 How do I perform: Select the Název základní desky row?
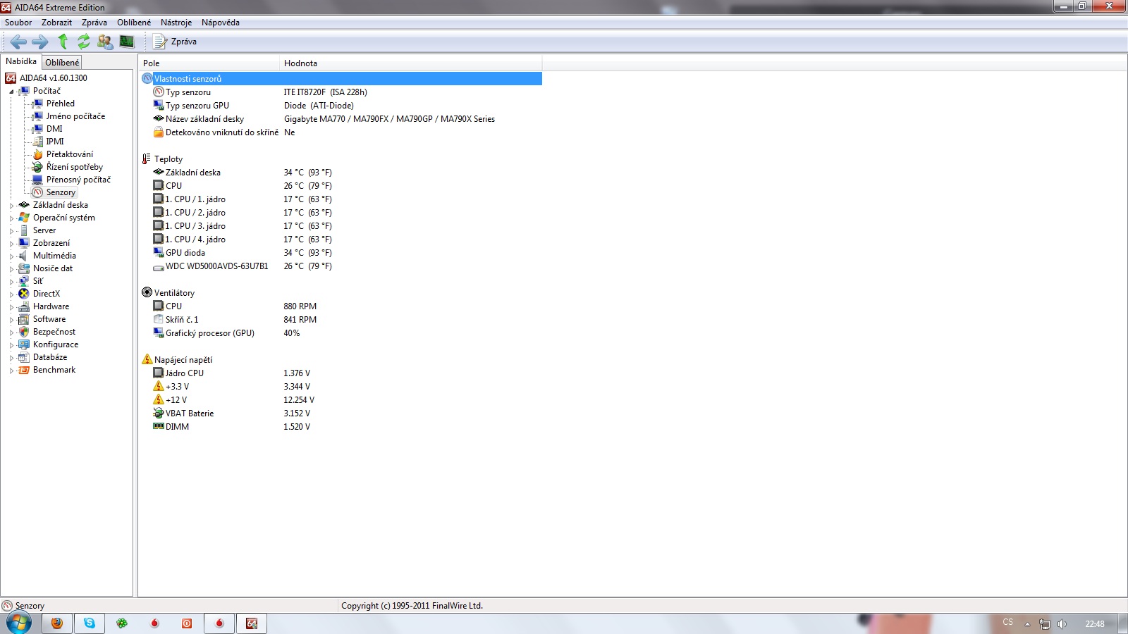pos(341,119)
